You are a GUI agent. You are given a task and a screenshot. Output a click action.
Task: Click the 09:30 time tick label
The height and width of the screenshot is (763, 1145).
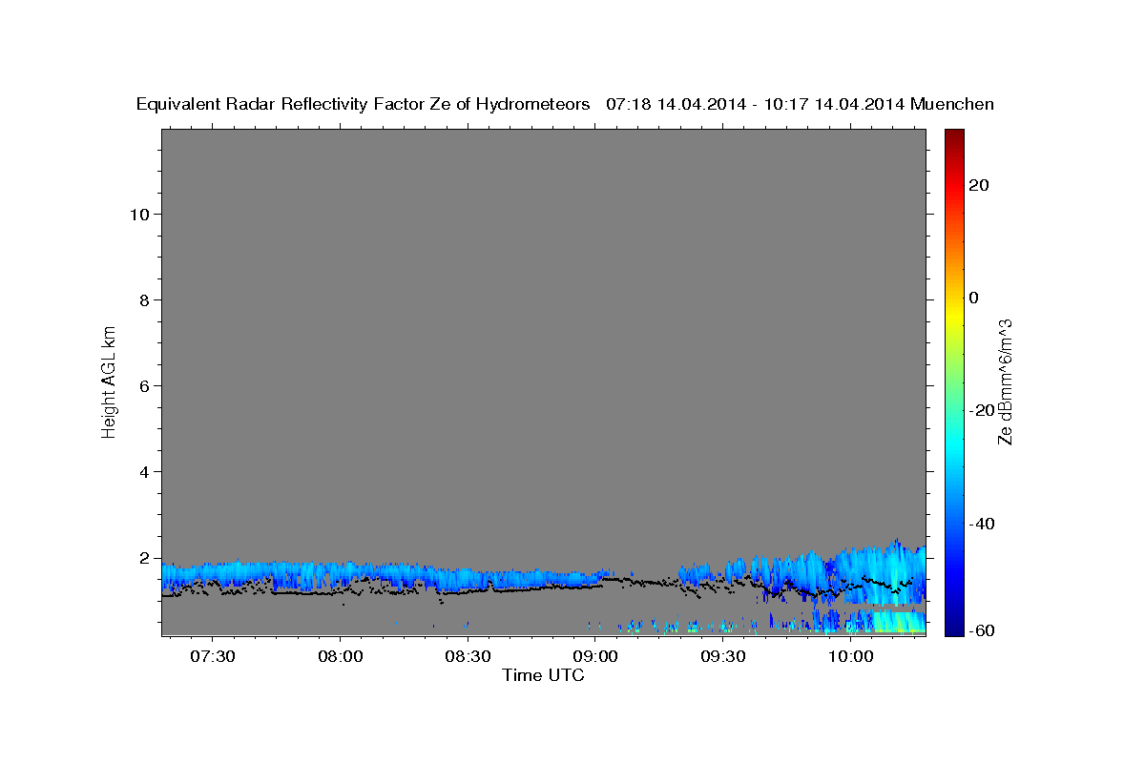(723, 657)
